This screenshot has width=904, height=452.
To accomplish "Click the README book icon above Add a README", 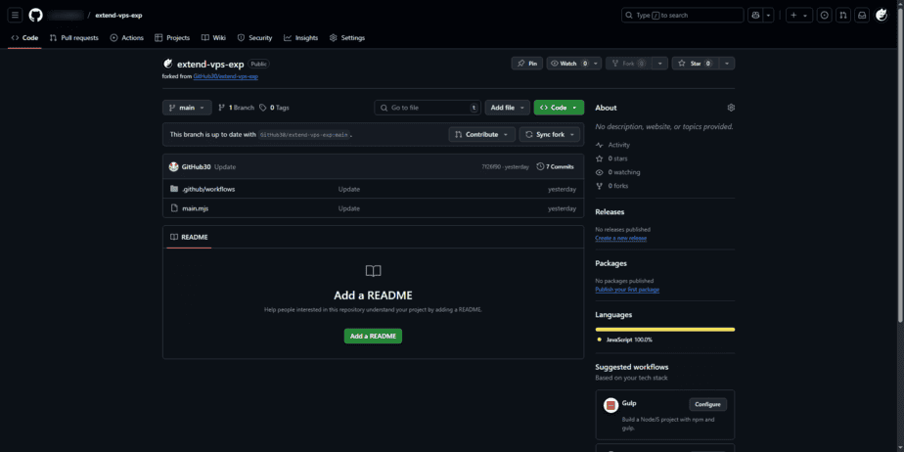I will [373, 271].
